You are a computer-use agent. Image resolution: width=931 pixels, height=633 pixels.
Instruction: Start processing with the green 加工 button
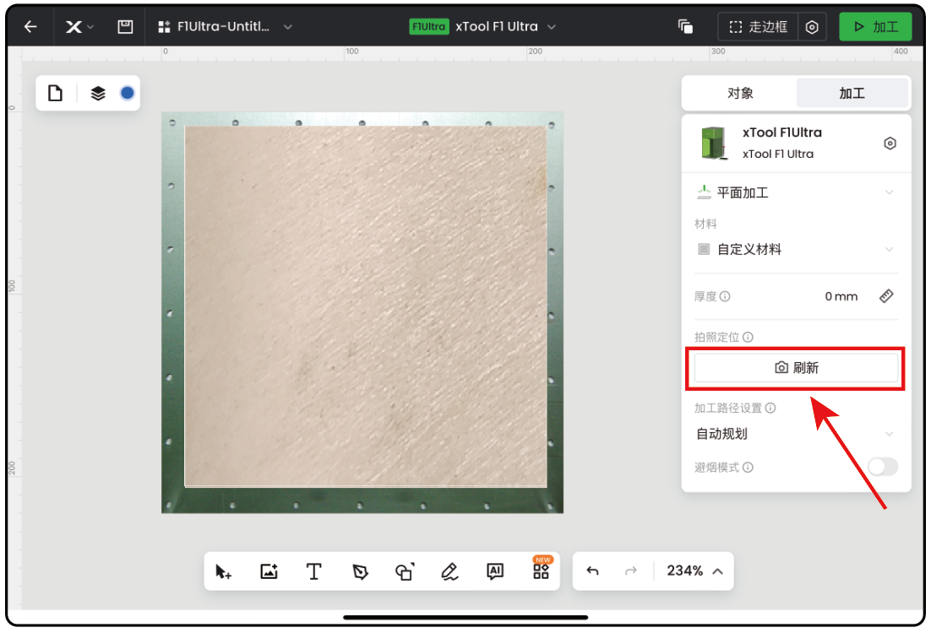(x=875, y=27)
